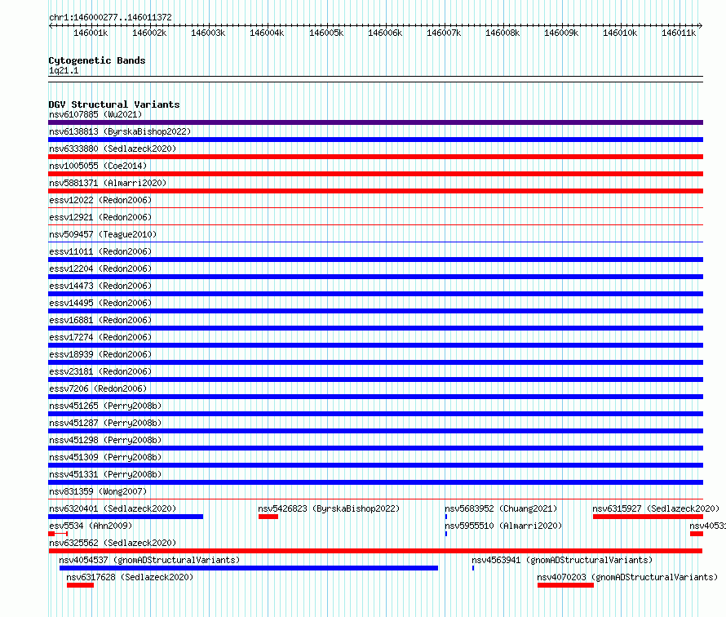The width and height of the screenshot is (726, 617).
Task: Select nsv831359 (Wong2007) variant label
Action: pos(98,491)
